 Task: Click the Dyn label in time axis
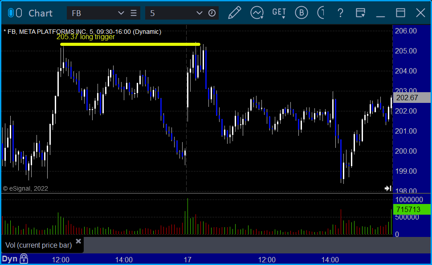(10, 259)
